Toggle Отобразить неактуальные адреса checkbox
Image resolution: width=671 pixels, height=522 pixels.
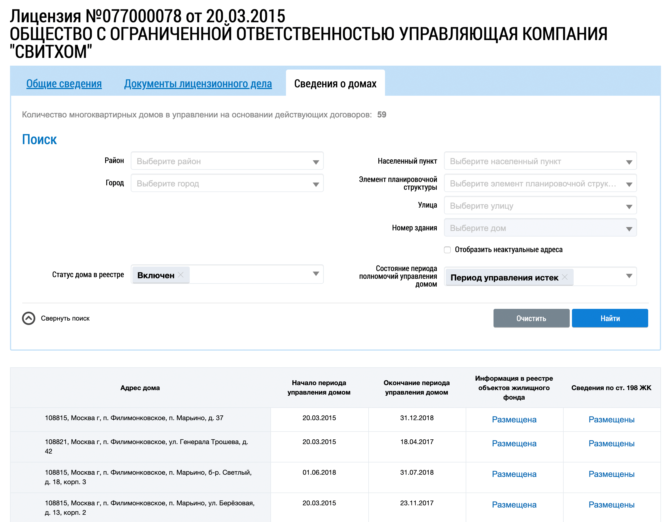(447, 250)
